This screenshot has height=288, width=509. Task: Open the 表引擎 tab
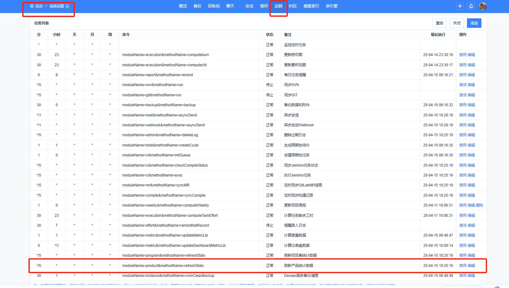[x=332, y=6]
